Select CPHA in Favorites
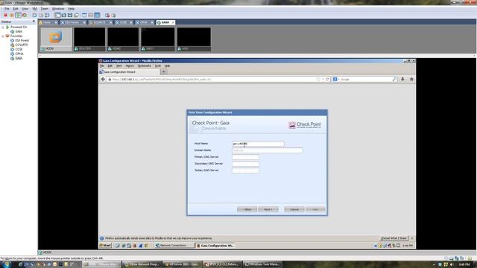This screenshot has height=268, width=477. point(19,54)
